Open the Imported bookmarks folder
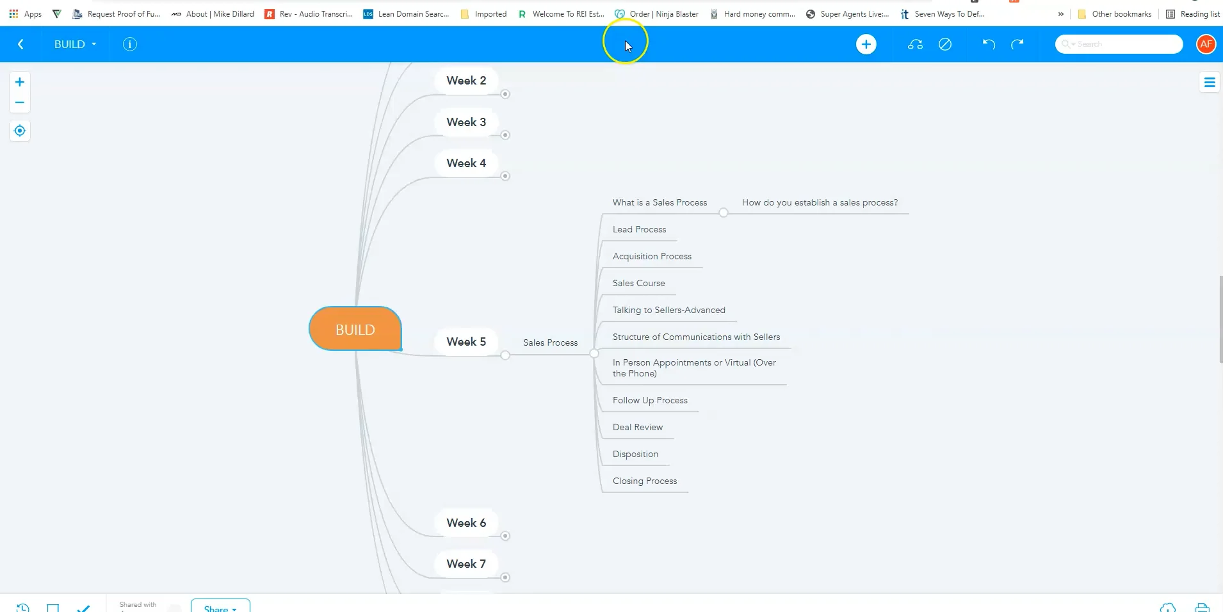This screenshot has height=612, width=1223. [x=483, y=13]
